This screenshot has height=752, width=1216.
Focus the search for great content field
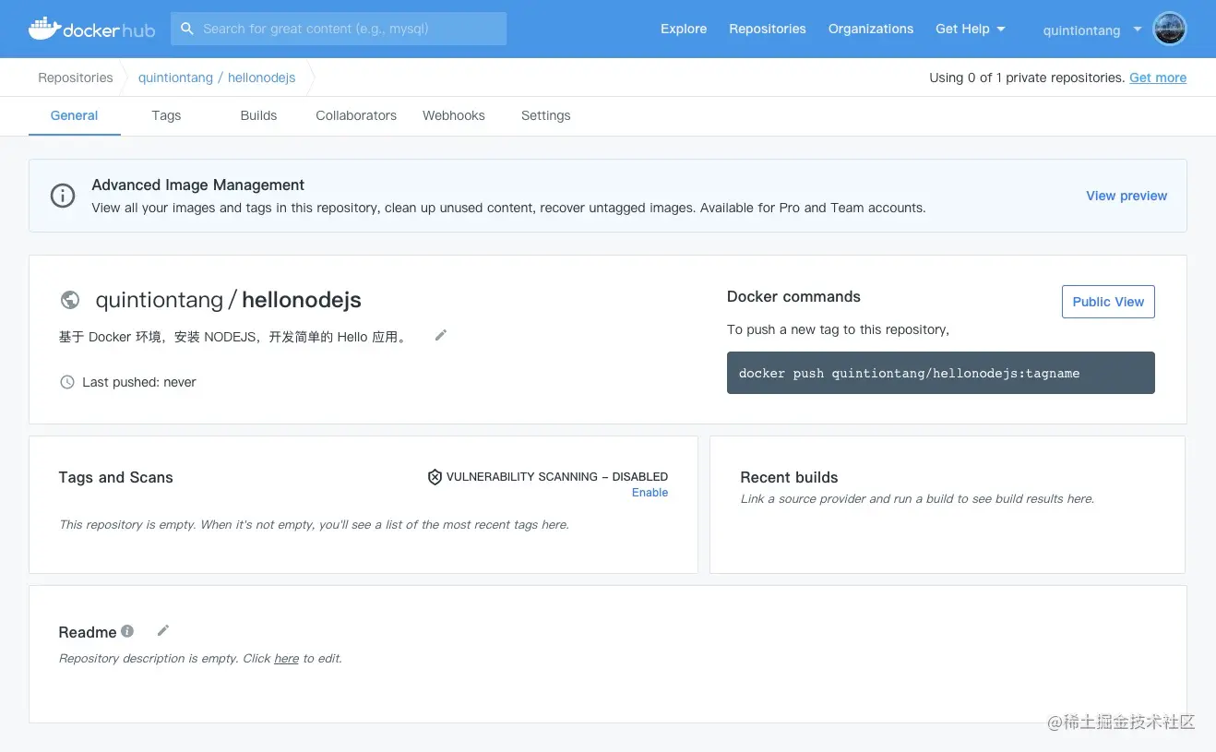coord(339,29)
